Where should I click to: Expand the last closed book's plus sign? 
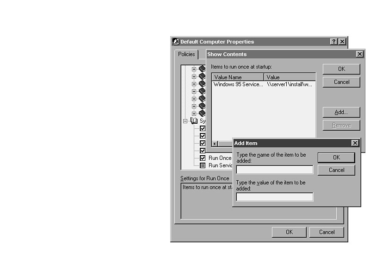click(x=194, y=114)
